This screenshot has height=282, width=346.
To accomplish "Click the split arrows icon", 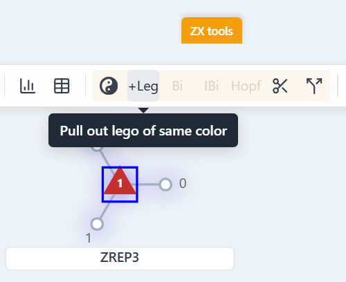I will coord(314,86).
